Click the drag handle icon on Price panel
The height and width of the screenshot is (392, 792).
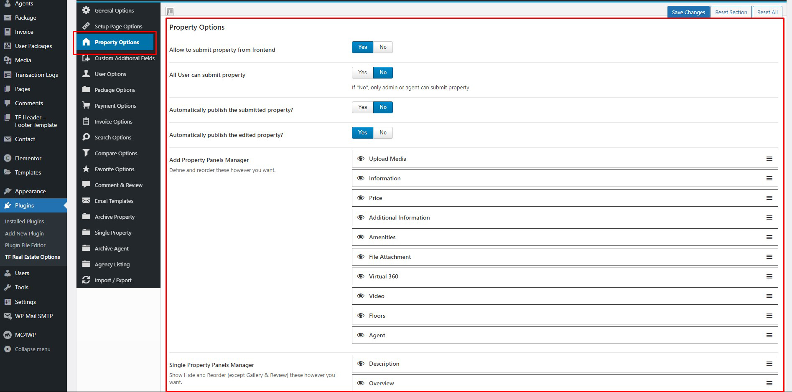pyautogui.click(x=769, y=198)
